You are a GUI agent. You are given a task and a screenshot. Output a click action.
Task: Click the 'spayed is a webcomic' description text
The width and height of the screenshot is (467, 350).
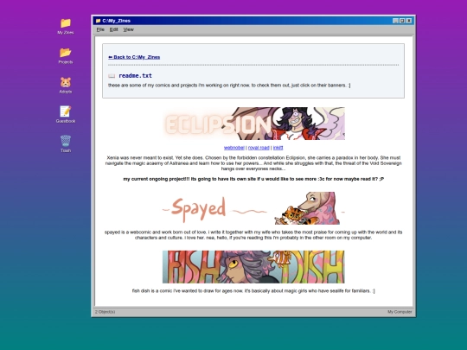coord(253,235)
